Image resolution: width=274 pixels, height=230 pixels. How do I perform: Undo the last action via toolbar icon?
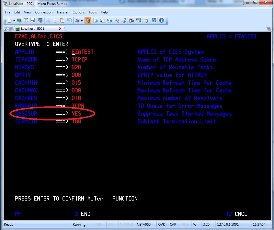[69, 20]
